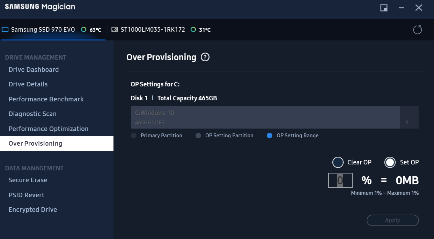Click the 'Total Capacity 465GB' text
The image size is (434, 239).
click(187, 98)
